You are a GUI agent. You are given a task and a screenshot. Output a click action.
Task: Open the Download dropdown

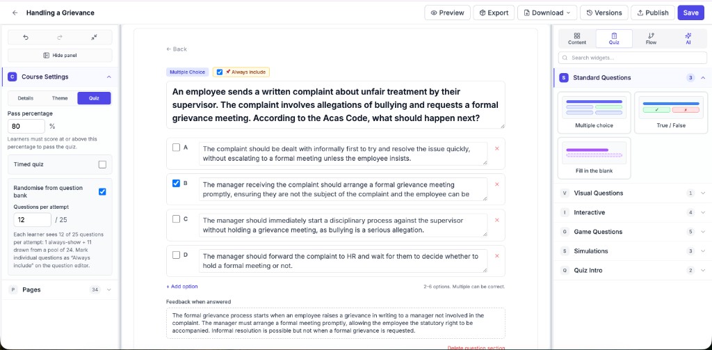[x=547, y=13]
